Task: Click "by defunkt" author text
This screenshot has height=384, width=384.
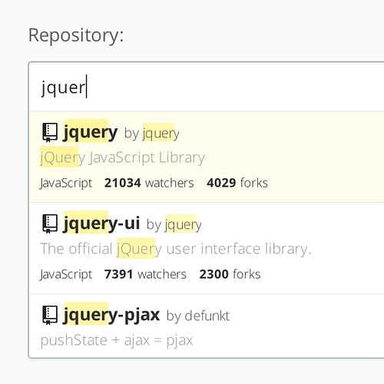Action: click(x=198, y=316)
